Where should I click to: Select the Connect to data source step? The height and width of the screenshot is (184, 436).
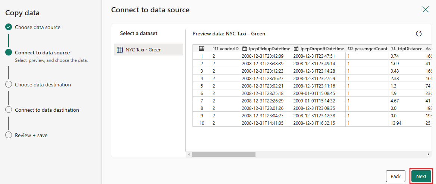tap(42, 53)
